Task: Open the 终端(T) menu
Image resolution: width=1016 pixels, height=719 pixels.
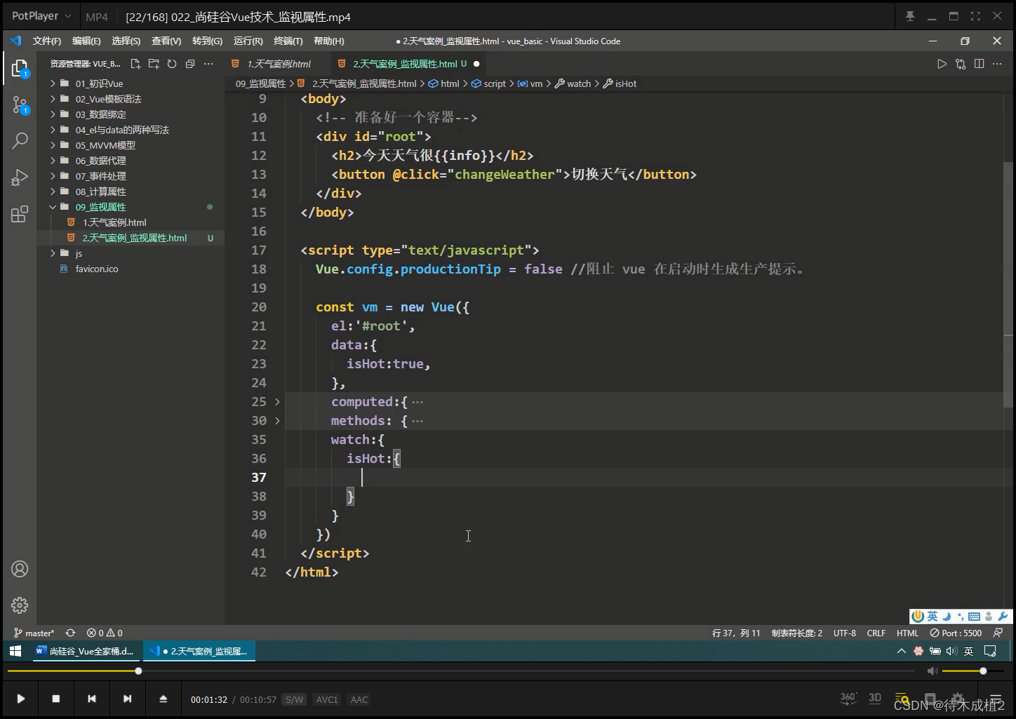Action: (x=288, y=41)
